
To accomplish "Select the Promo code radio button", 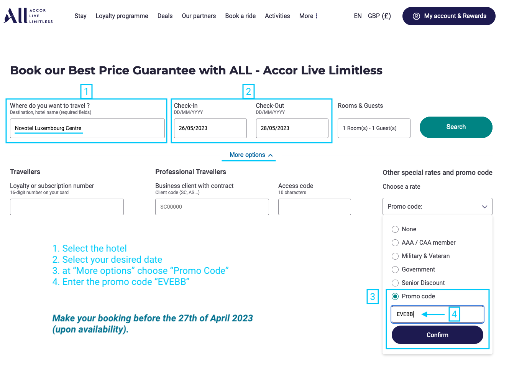I will [395, 296].
